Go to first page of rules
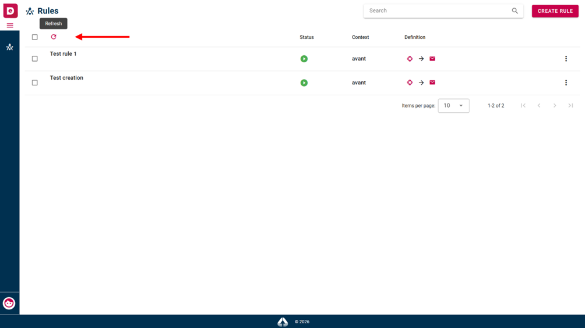585x328 pixels. [523, 106]
